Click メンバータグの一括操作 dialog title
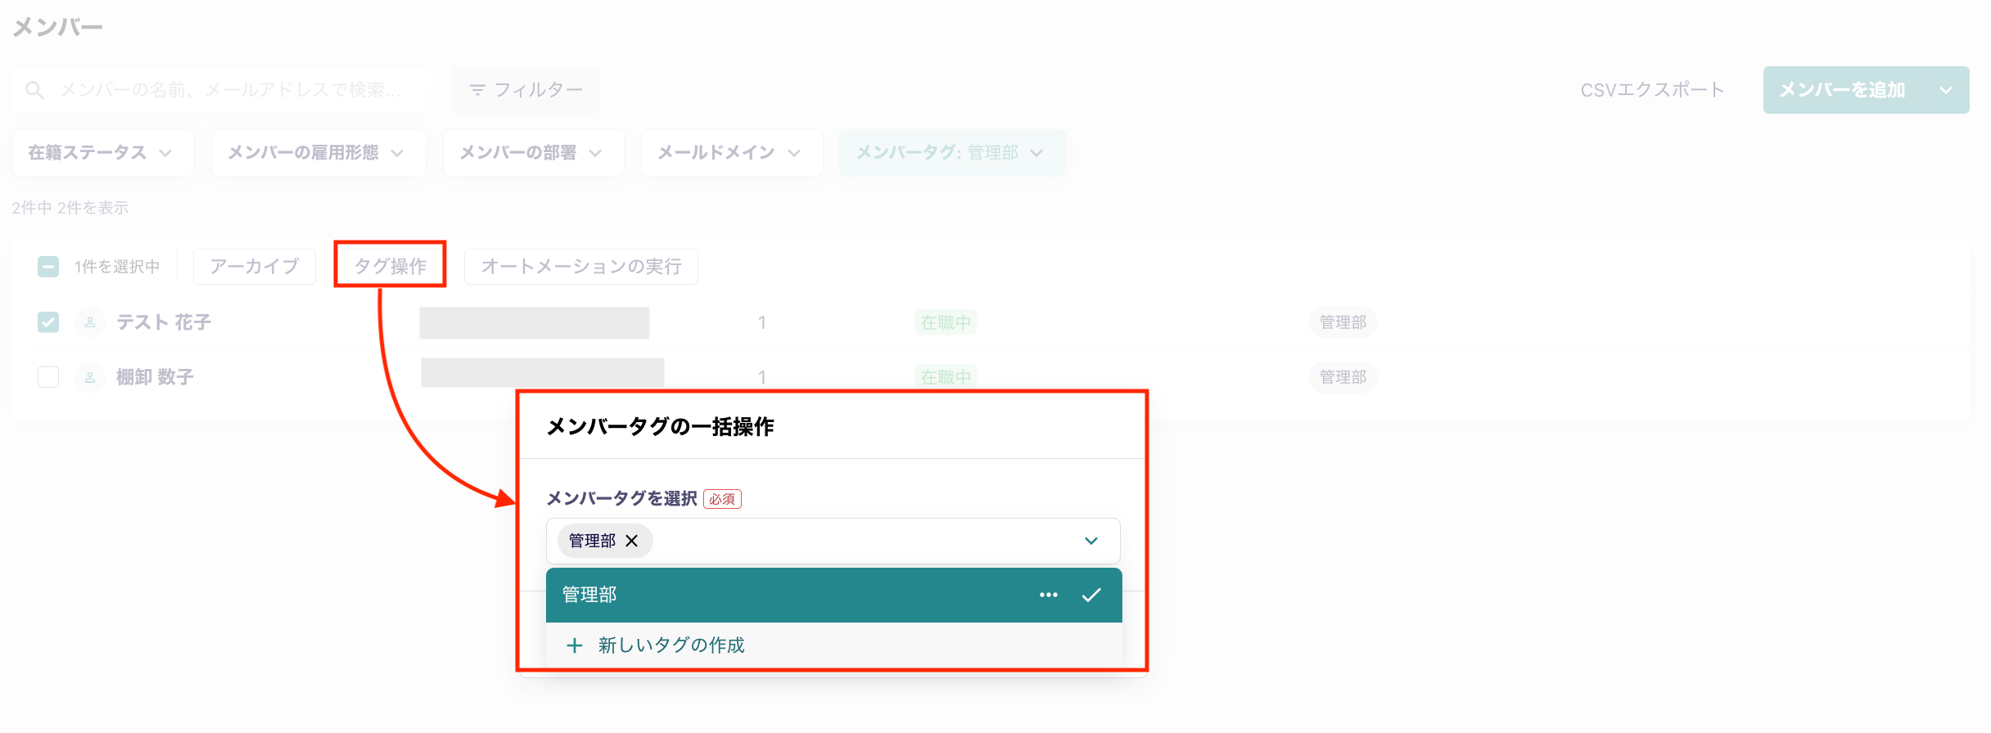The width and height of the screenshot is (1991, 733). pos(660,427)
